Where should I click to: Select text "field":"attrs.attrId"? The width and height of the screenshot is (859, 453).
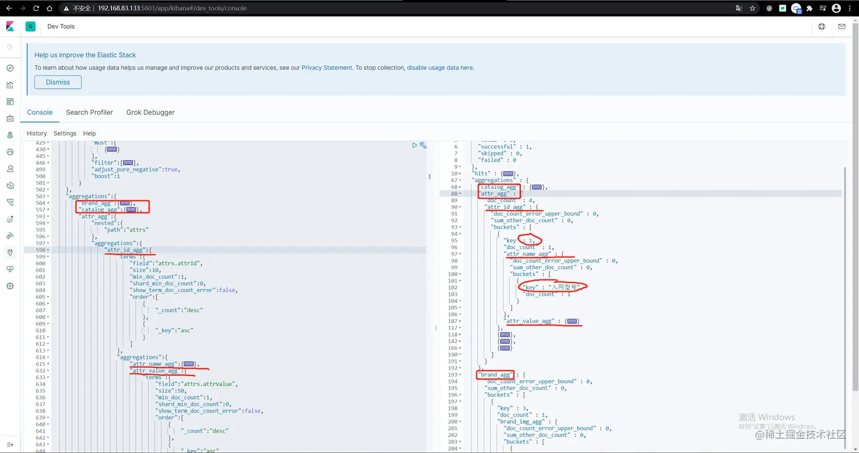click(x=166, y=263)
